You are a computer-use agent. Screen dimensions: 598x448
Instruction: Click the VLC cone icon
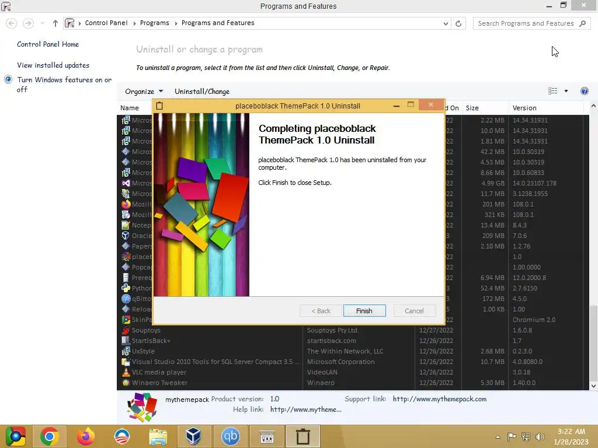[x=126, y=372]
